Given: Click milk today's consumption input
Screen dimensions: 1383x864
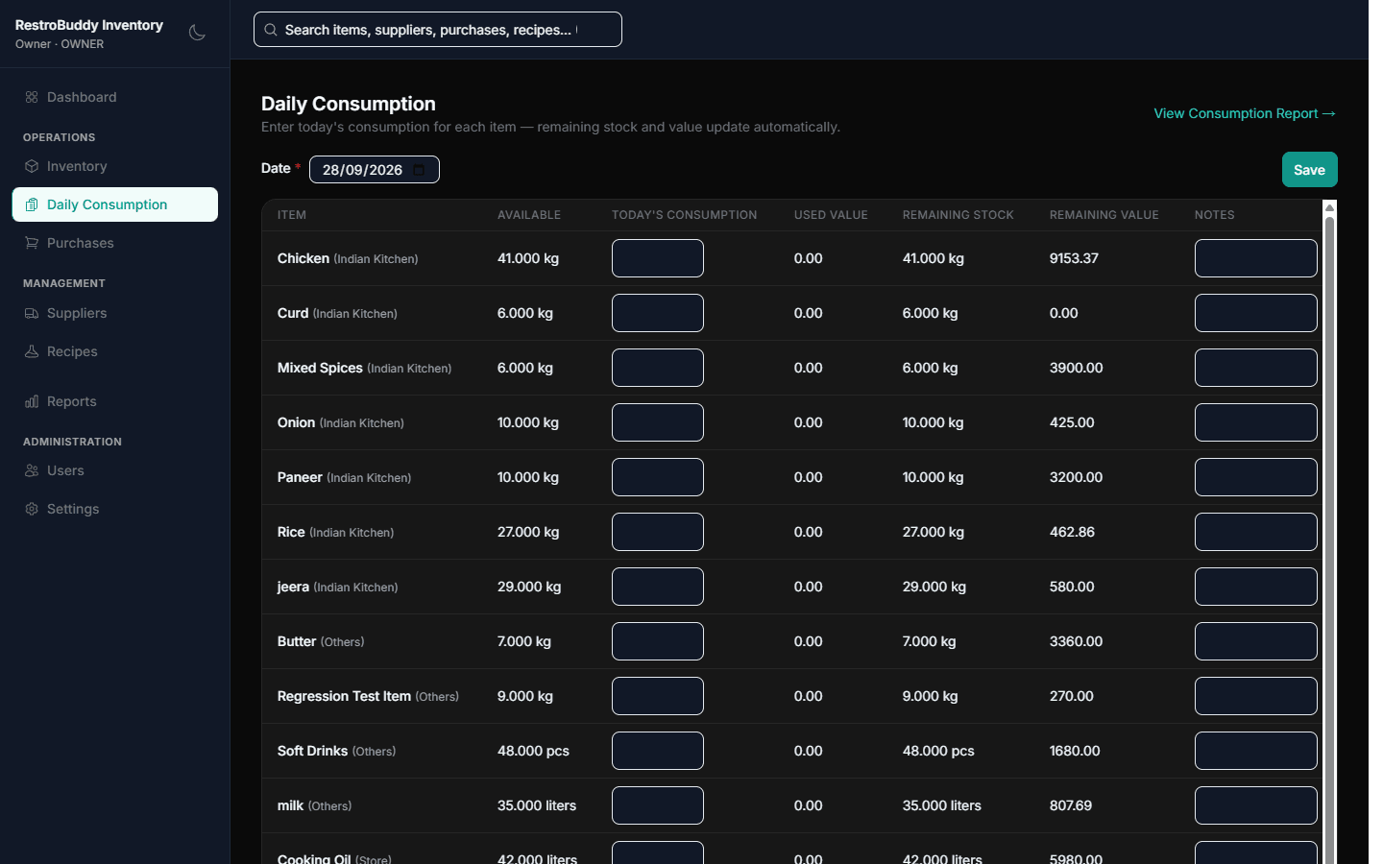Looking at the screenshot, I should 658,805.
